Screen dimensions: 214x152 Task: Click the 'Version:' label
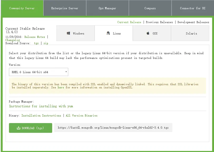[15, 65]
